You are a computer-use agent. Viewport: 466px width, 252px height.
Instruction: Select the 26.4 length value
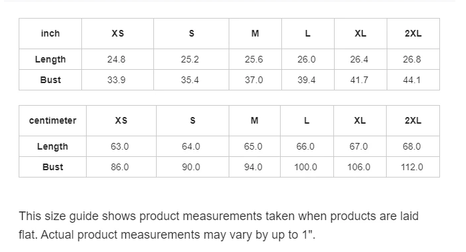click(x=359, y=59)
